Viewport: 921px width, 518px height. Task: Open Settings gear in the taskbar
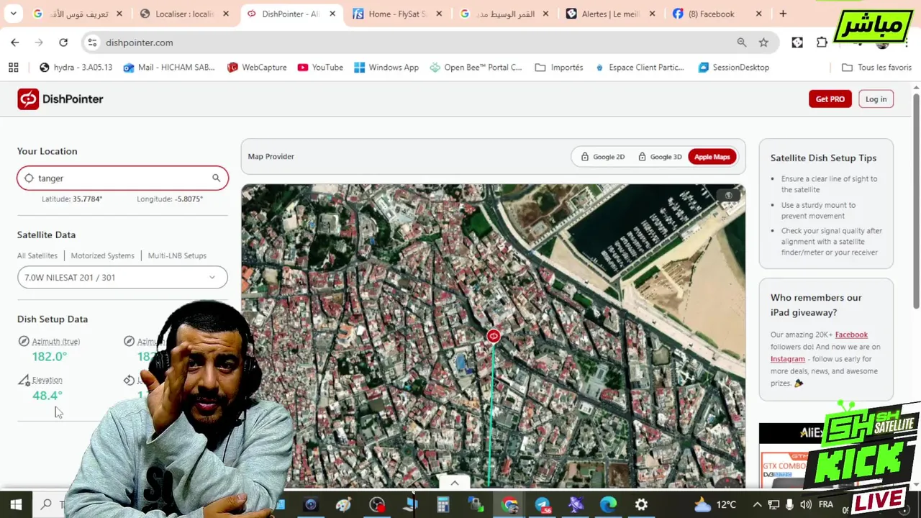tap(641, 505)
